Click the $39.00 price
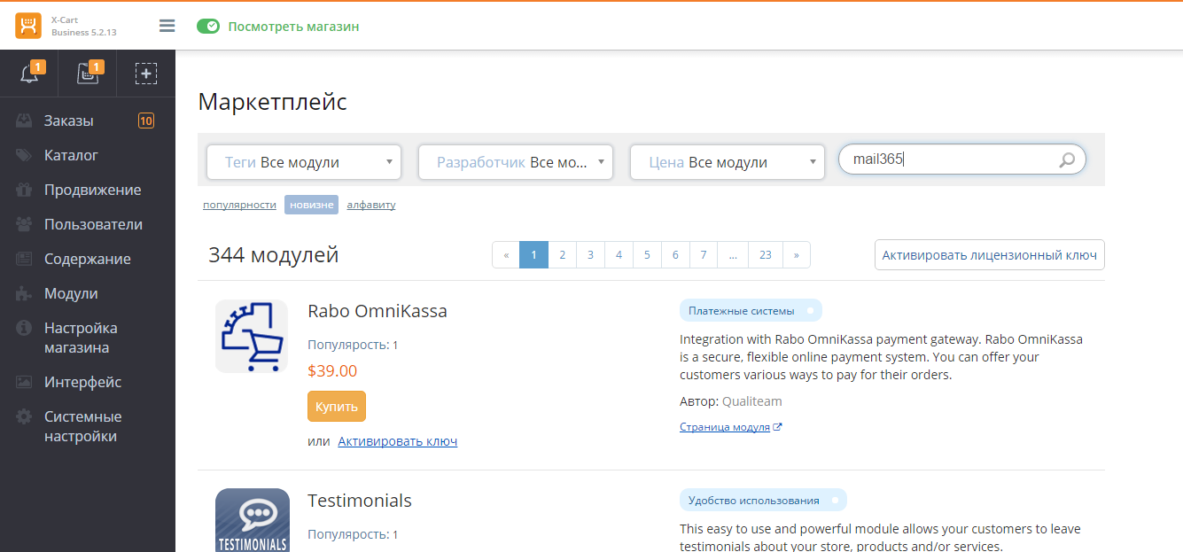Viewport: 1183px width, 552px height. (x=332, y=371)
